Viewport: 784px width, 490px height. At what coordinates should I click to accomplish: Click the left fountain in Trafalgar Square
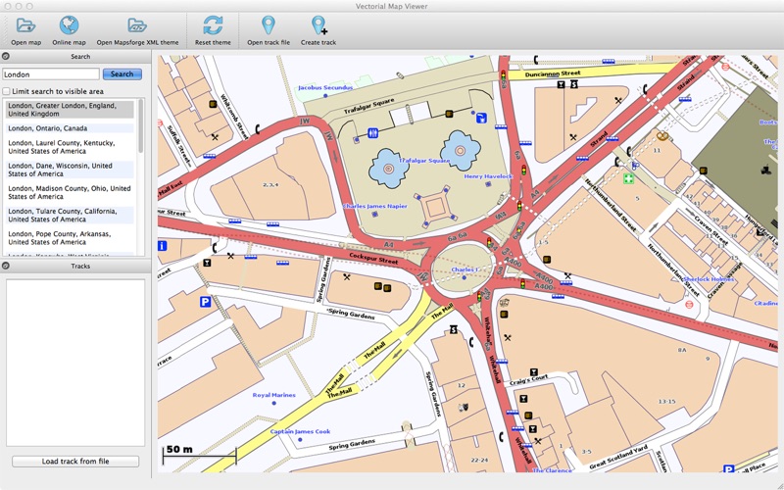(388, 169)
